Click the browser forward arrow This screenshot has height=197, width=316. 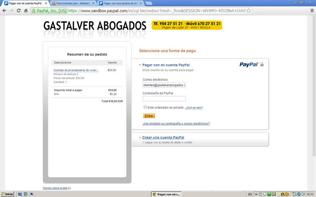click(12, 11)
